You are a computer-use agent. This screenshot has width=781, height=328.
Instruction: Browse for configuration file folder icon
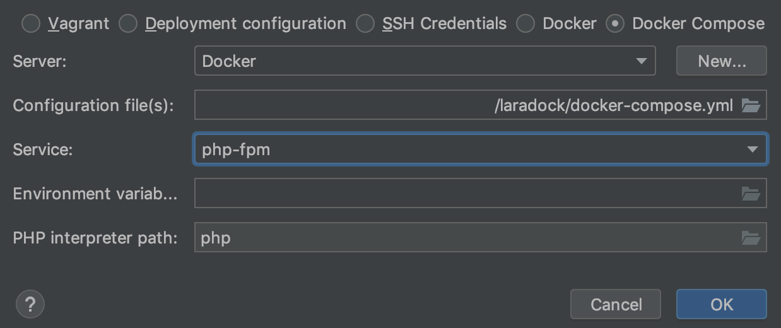pyautogui.click(x=751, y=105)
